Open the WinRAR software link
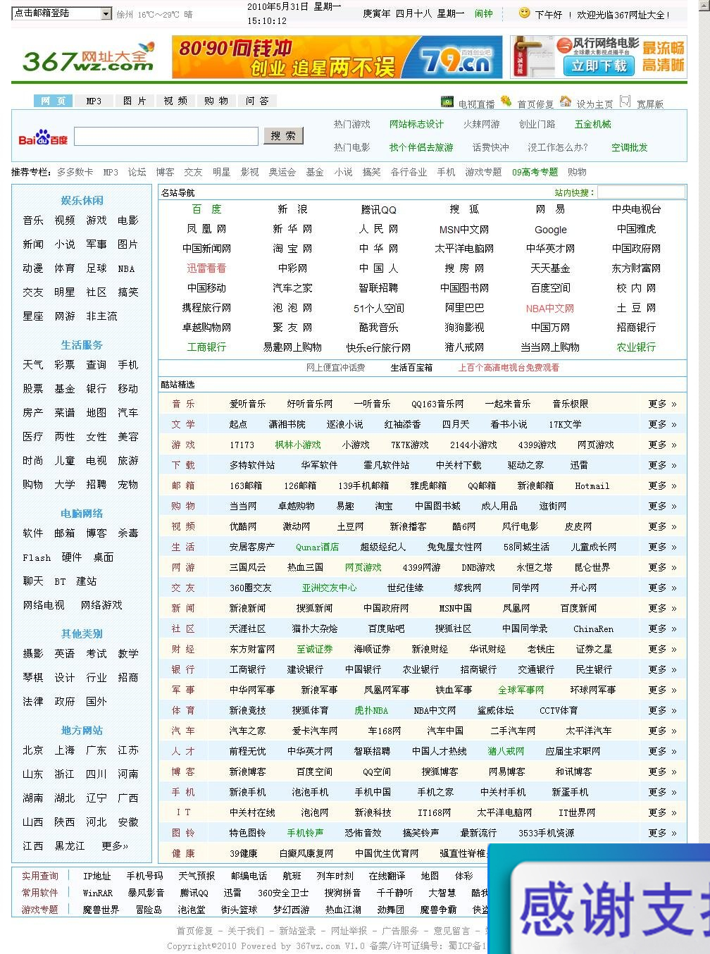The width and height of the screenshot is (710, 954). [97, 893]
